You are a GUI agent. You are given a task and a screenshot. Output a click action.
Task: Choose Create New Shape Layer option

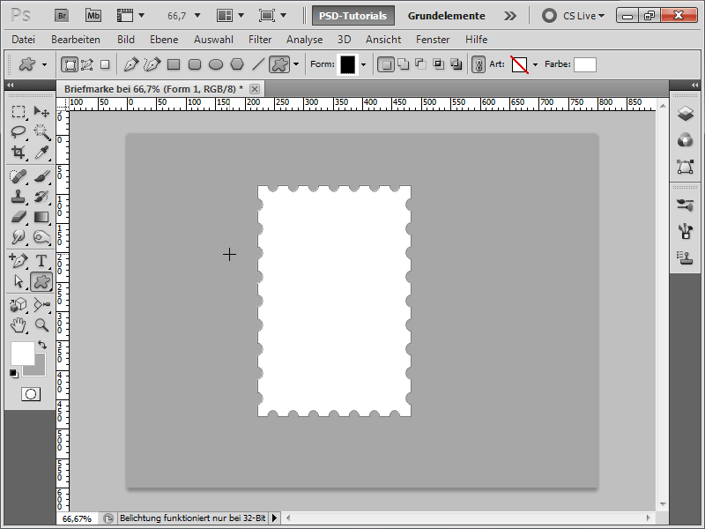[386, 64]
